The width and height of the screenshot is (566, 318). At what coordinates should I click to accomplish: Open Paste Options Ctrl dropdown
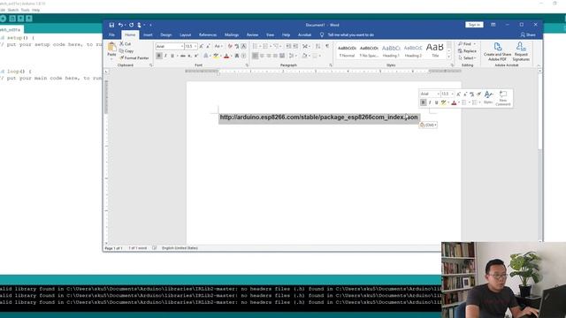click(428, 125)
